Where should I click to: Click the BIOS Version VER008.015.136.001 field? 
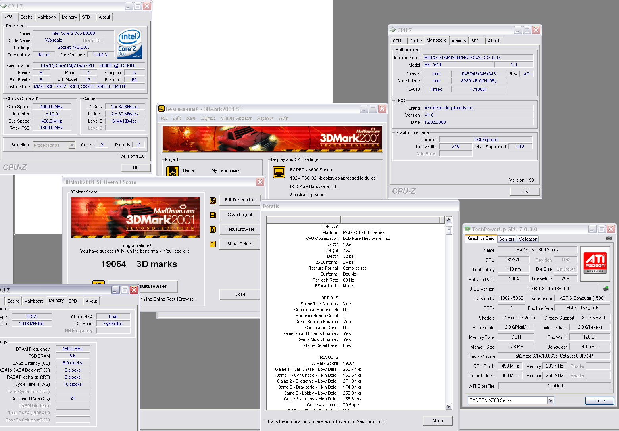point(549,289)
